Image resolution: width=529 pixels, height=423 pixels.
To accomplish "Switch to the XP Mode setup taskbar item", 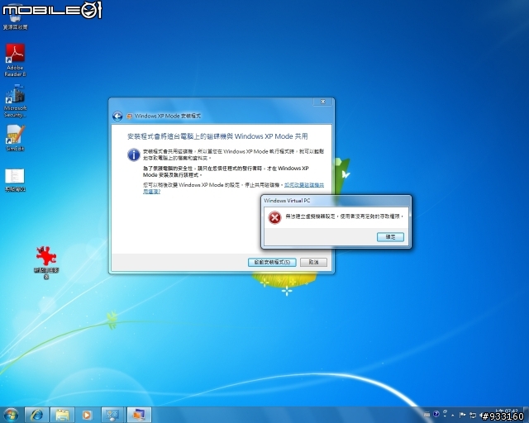I will (x=112, y=415).
